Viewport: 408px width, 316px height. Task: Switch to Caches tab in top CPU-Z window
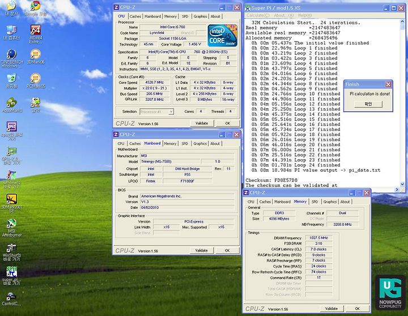click(135, 16)
